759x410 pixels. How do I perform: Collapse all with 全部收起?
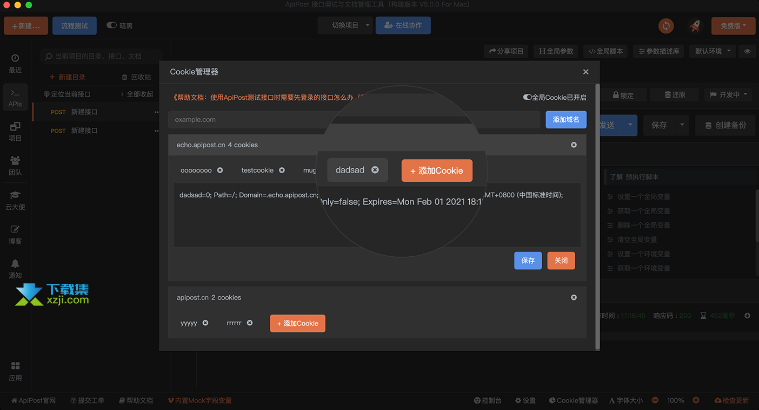click(136, 94)
